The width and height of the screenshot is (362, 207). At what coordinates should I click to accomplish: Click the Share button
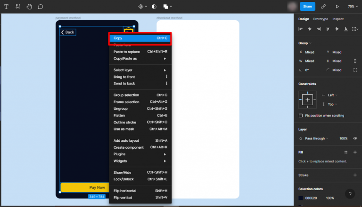click(x=307, y=7)
